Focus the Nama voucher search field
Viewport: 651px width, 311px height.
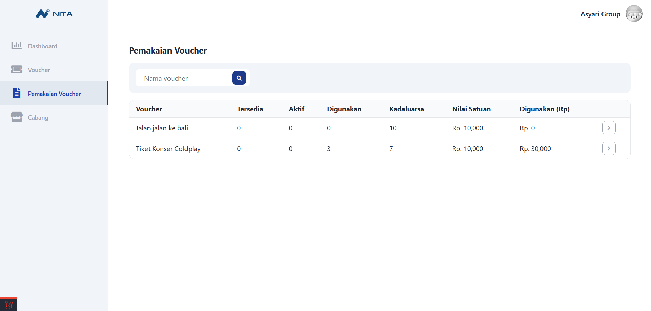coord(184,78)
